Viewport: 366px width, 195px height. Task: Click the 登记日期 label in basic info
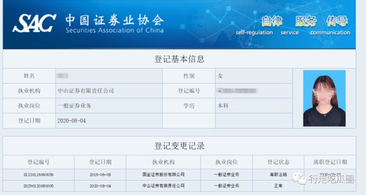(x=29, y=121)
